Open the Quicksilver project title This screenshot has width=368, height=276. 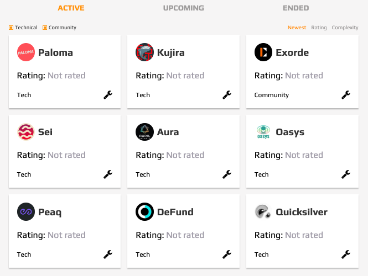(x=302, y=212)
